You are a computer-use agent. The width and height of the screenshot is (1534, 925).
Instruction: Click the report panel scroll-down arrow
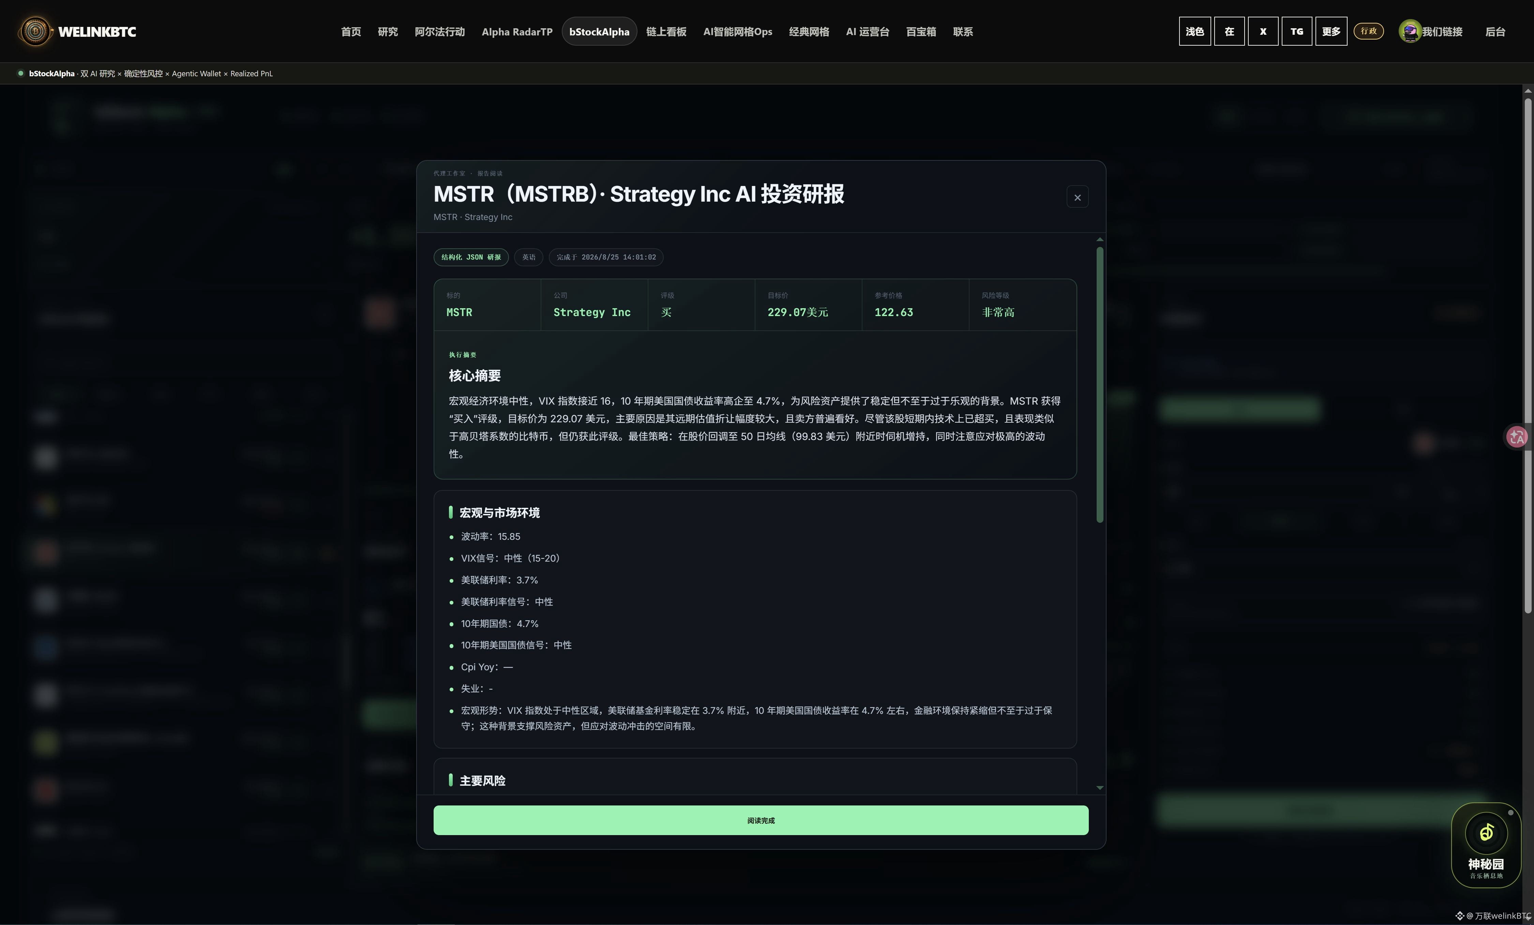tap(1100, 787)
